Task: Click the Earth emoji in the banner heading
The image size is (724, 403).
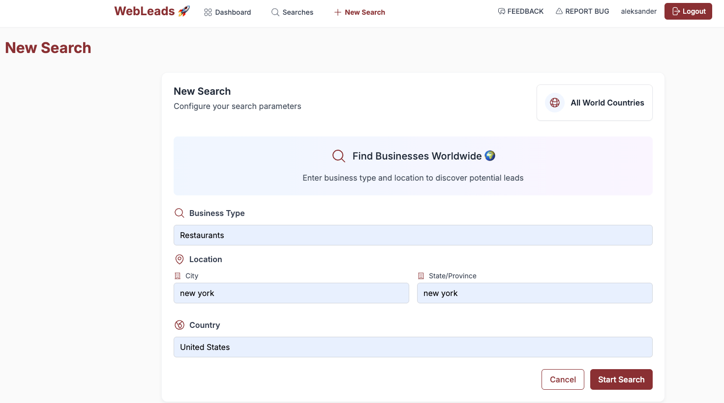Action: tap(490, 156)
